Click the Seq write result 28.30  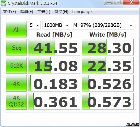point(108,47)
